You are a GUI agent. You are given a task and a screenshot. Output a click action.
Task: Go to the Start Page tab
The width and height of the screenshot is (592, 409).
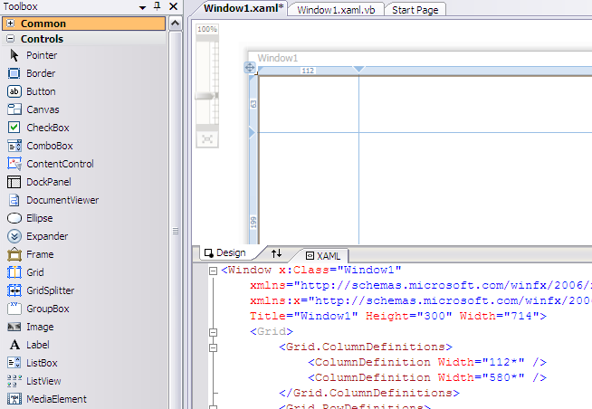[415, 10]
